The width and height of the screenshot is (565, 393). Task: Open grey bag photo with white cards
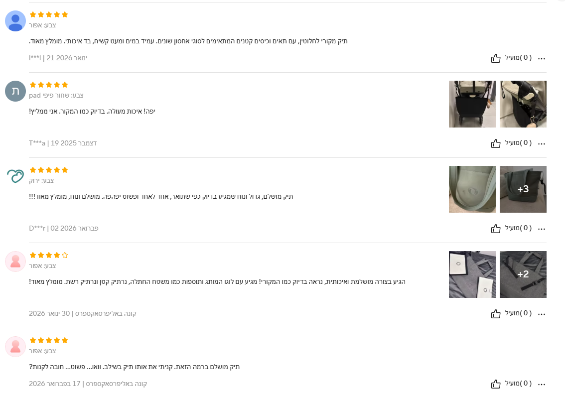[x=472, y=274]
